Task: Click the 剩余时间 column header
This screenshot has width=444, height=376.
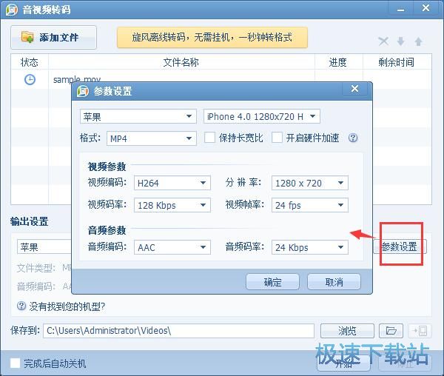Action: click(x=397, y=62)
